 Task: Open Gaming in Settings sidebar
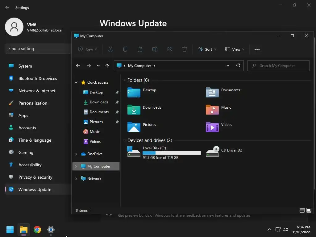(38, 152)
